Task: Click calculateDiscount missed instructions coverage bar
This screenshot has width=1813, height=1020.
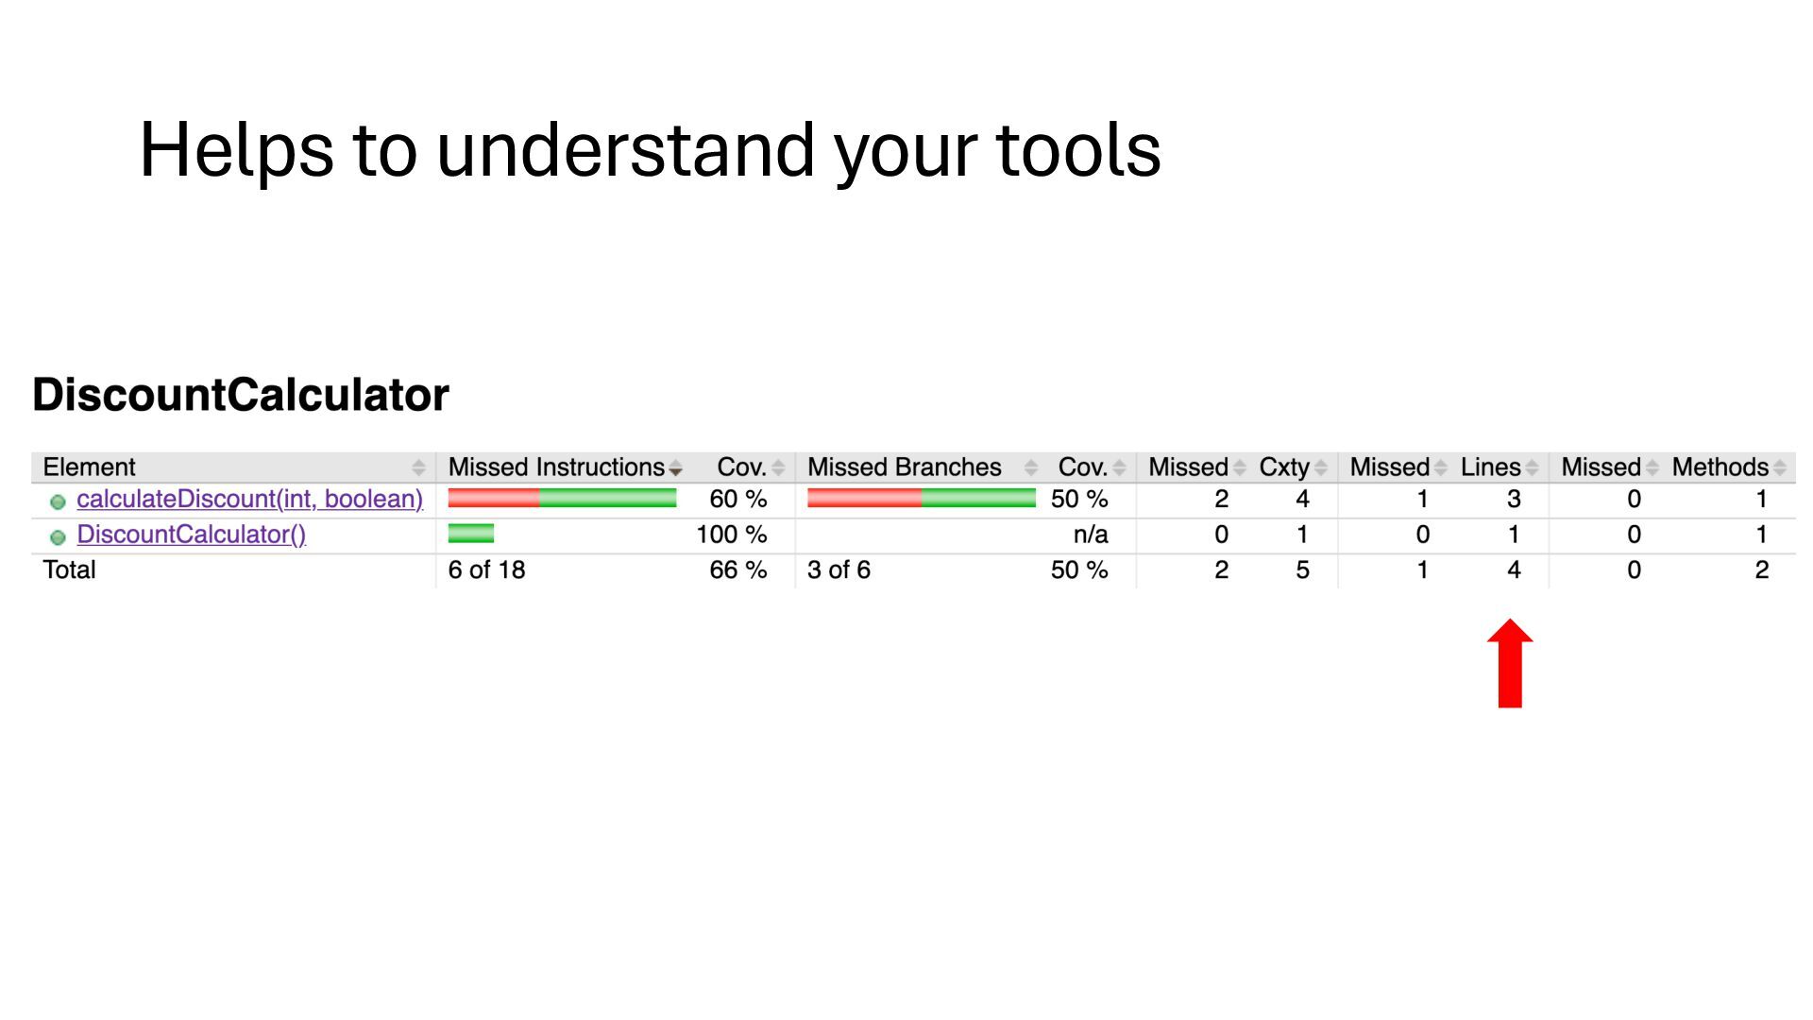Action: pyautogui.click(x=562, y=499)
